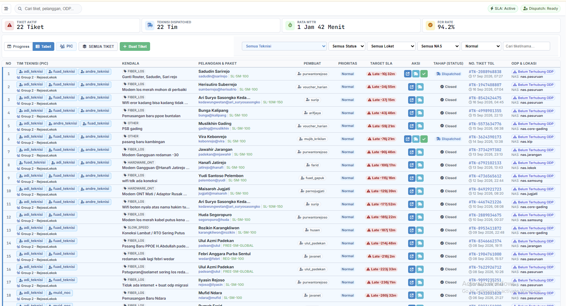Open the hamburger sidebar menu
Screen dimensions: 566x306
click(6, 9)
